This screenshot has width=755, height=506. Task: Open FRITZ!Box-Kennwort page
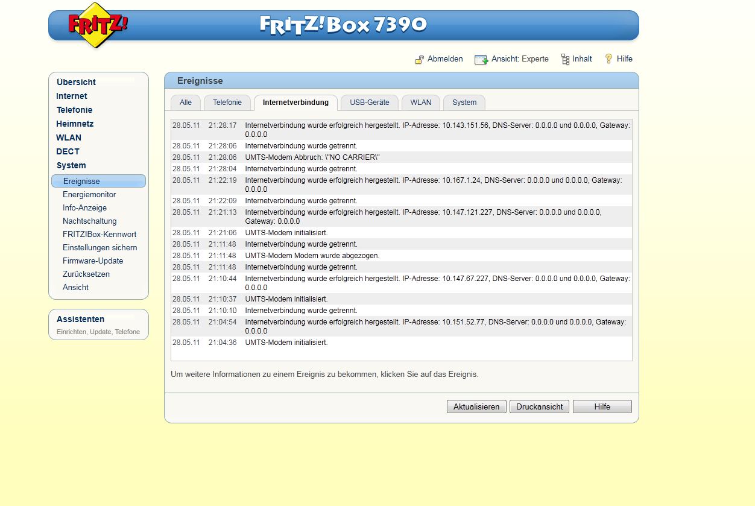pos(100,235)
